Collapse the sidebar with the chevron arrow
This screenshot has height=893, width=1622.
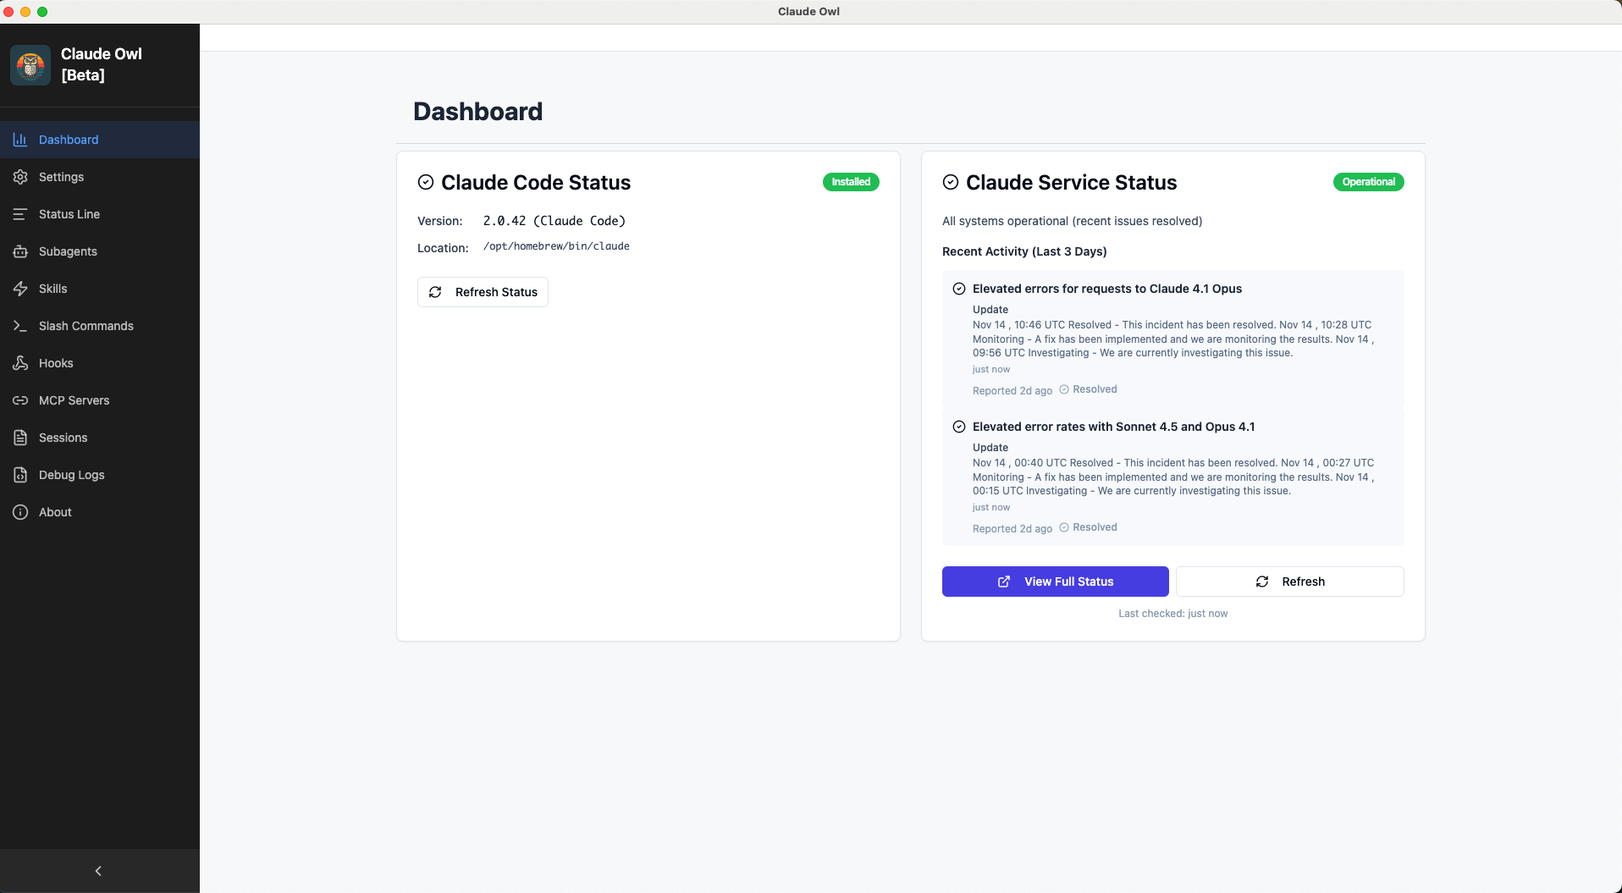pyautogui.click(x=98, y=871)
